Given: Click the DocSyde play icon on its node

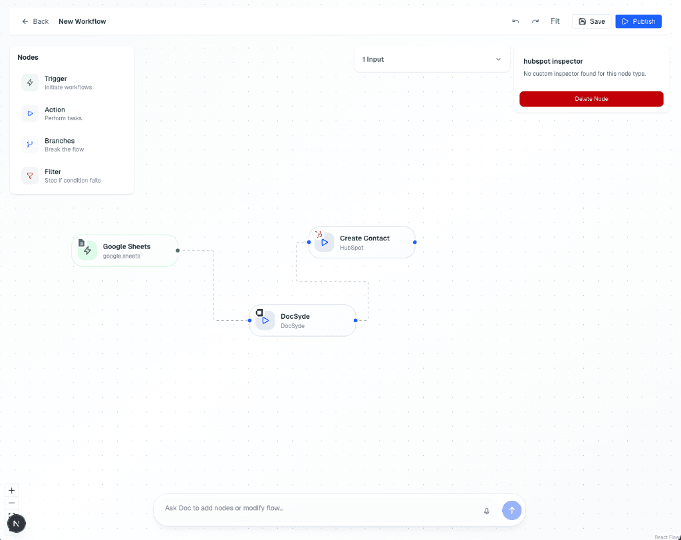Looking at the screenshot, I should 264,320.
